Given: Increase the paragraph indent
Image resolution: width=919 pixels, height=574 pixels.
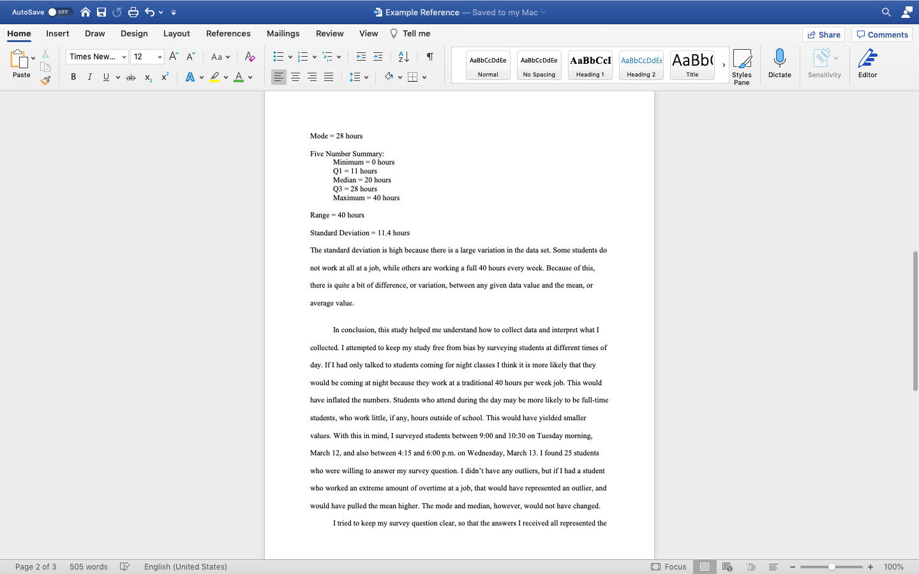Looking at the screenshot, I should [x=378, y=57].
